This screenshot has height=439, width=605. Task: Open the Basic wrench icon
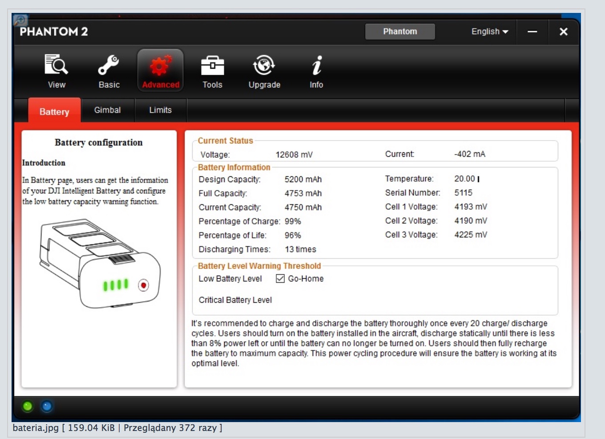tap(109, 65)
